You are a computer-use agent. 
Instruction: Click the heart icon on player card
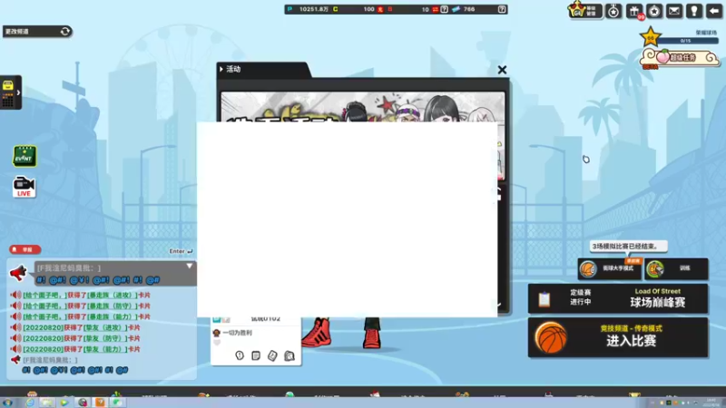(217, 343)
